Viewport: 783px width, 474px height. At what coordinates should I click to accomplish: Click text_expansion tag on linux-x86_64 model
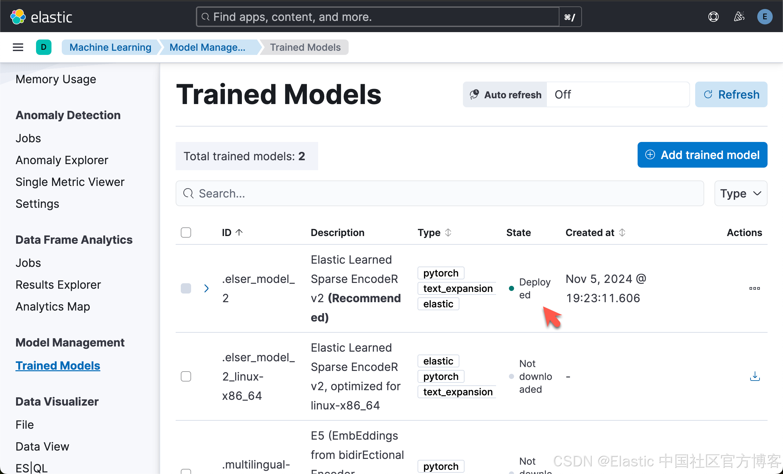[x=457, y=392]
